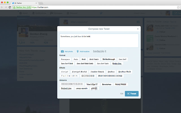This screenshot has height=113, width=181.
Task: Click the browser back arrow
Action: point(2,7)
